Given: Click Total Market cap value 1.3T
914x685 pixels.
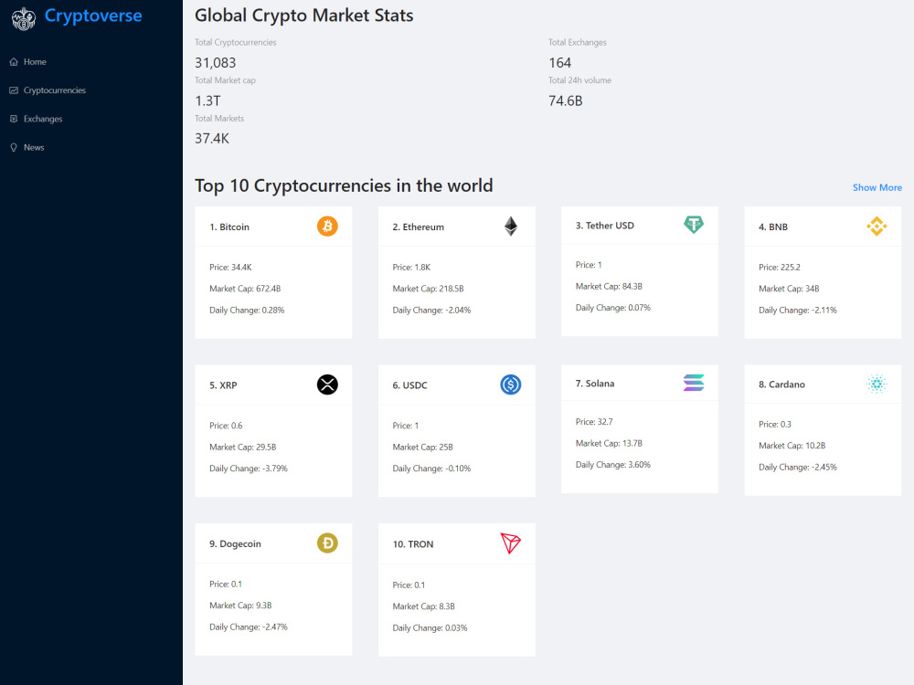Looking at the screenshot, I should [207, 100].
